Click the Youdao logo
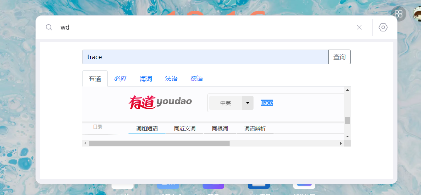Viewport: 421px width, 195px height. click(x=160, y=103)
